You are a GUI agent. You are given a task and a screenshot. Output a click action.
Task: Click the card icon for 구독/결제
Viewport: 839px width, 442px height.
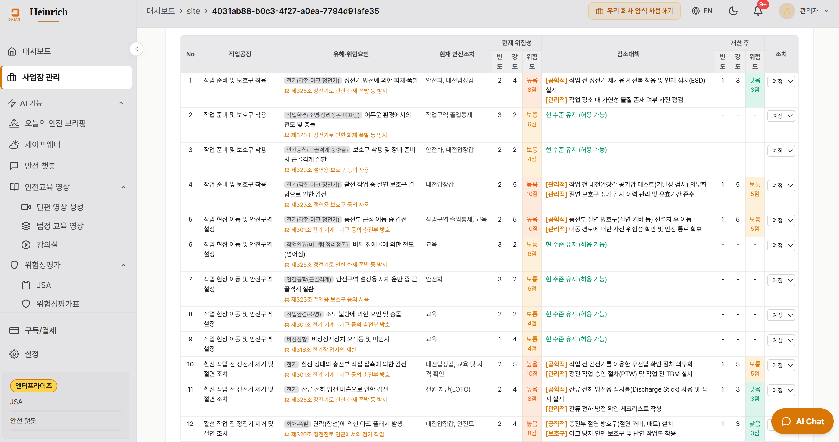tap(14, 330)
